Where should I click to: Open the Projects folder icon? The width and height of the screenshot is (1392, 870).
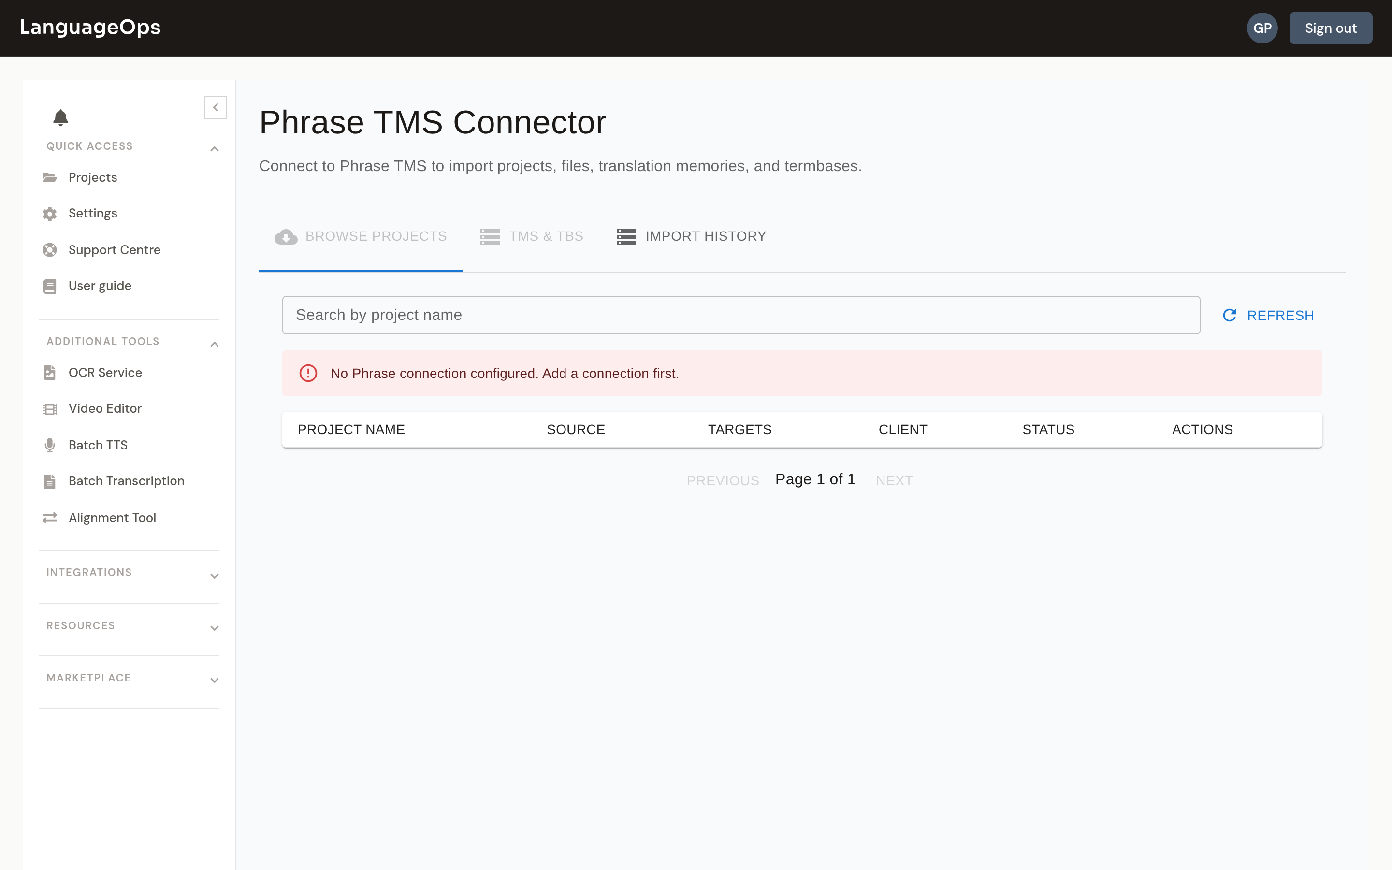(x=49, y=177)
